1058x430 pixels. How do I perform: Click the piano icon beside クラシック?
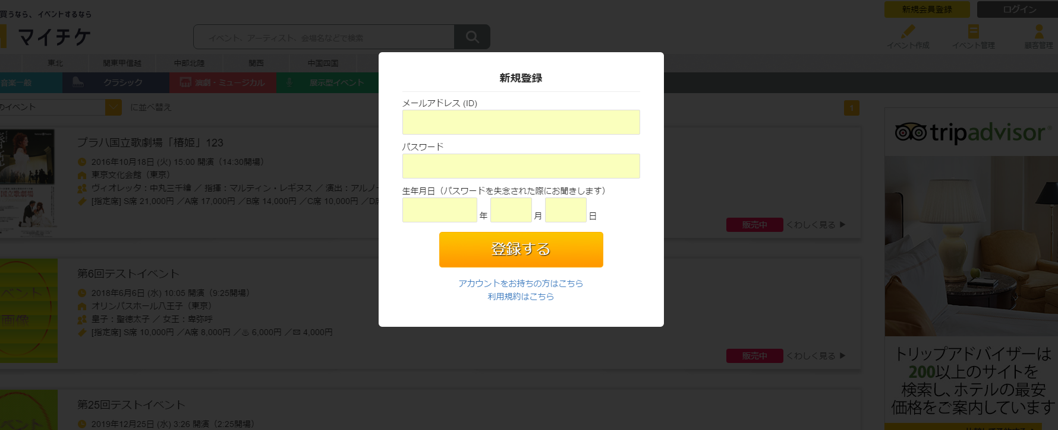tap(78, 82)
